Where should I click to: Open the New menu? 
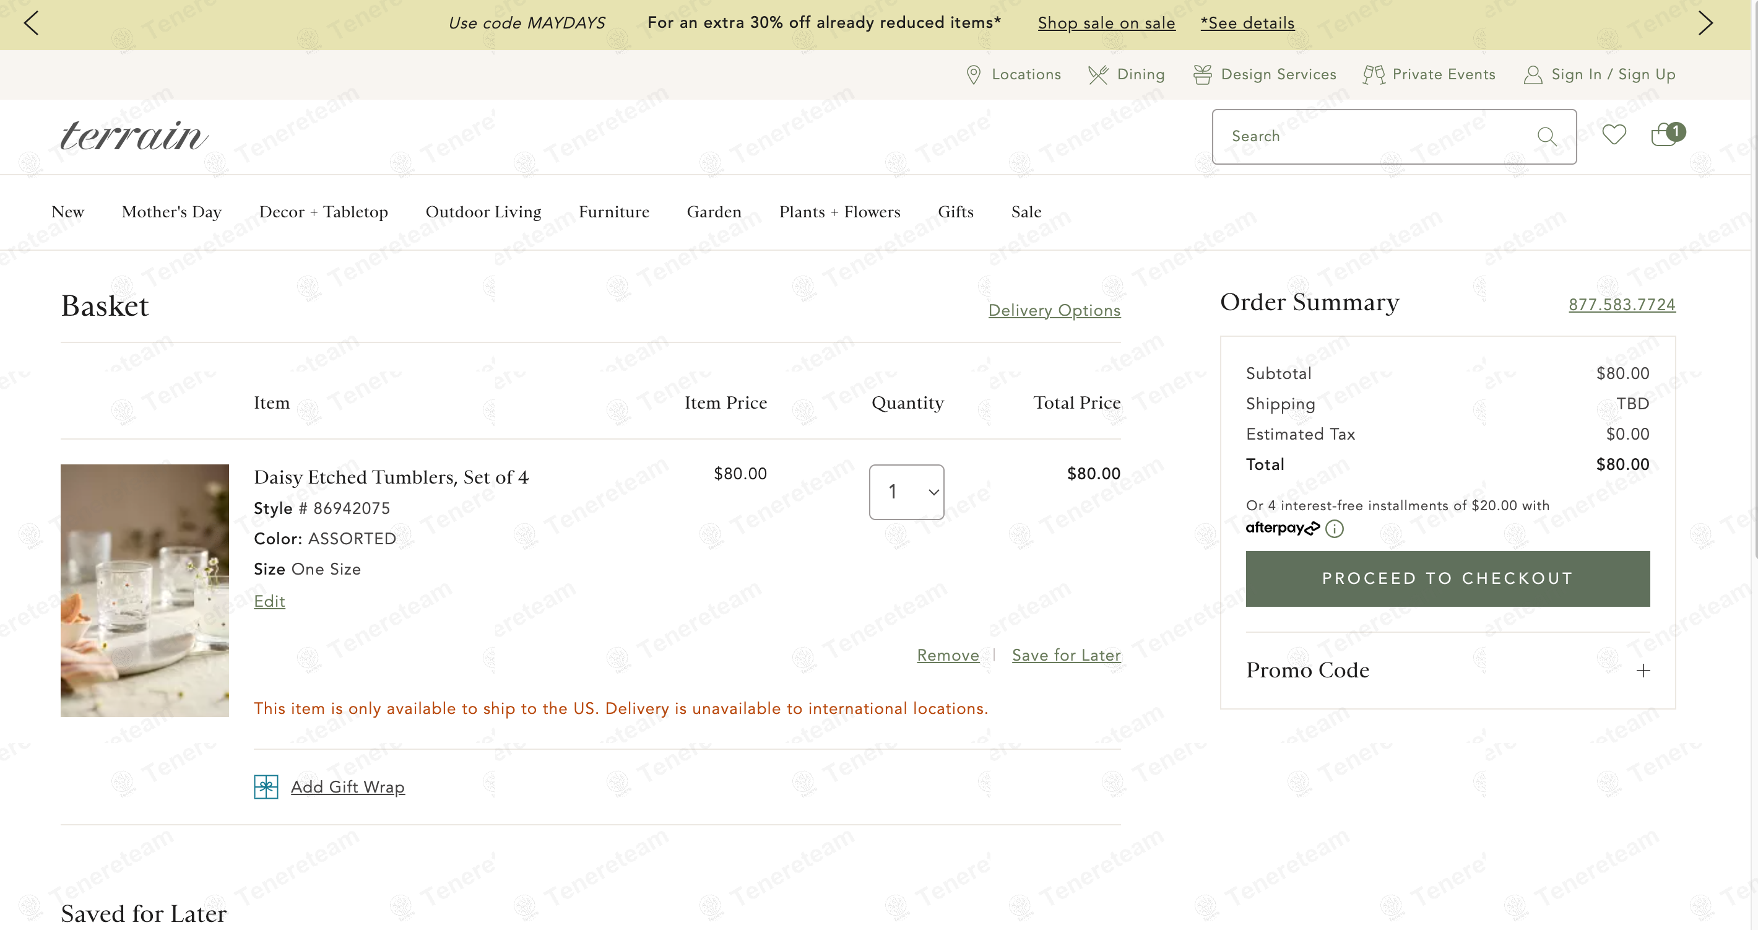pos(67,212)
